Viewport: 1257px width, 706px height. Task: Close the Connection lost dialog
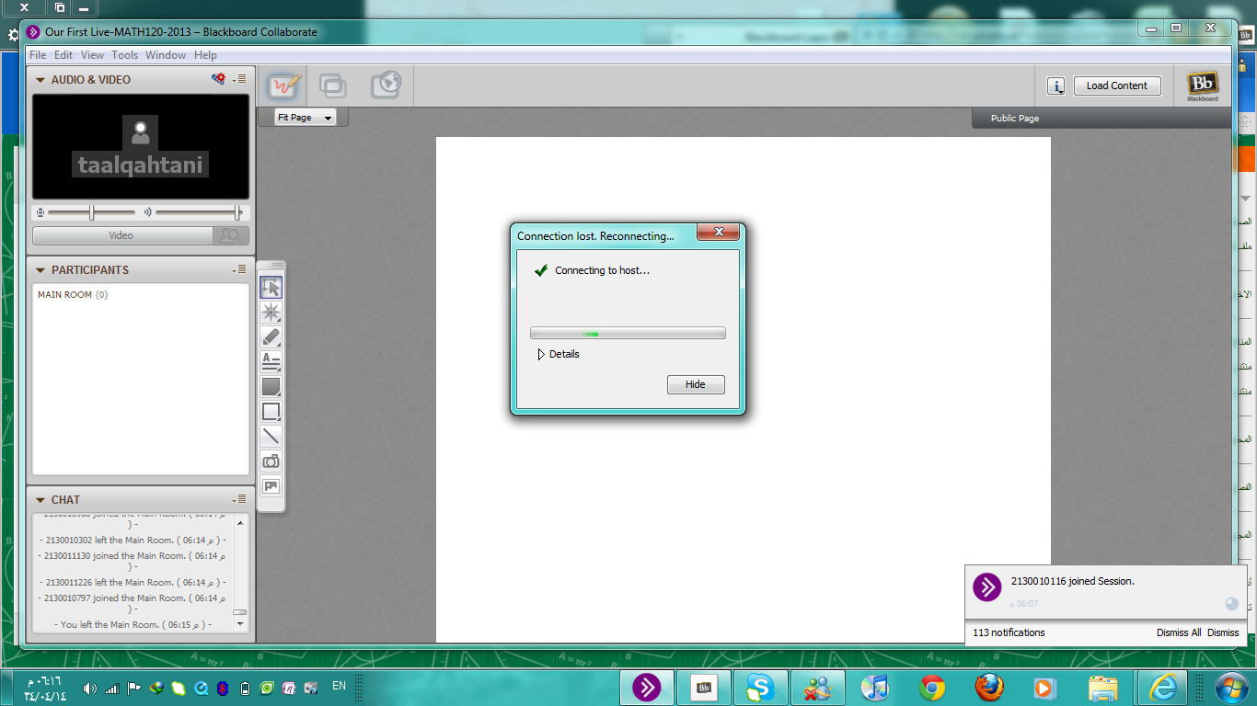(x=719, y=232)
